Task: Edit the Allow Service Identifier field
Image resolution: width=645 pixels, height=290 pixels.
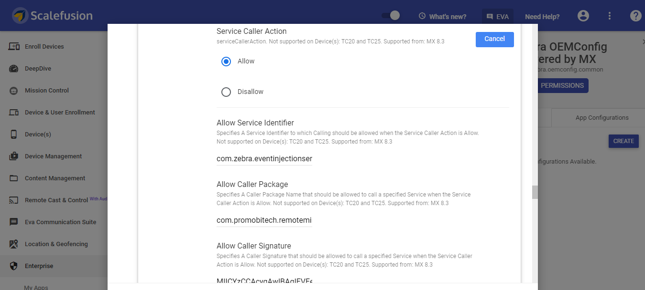Action: (x=264, y=158)
